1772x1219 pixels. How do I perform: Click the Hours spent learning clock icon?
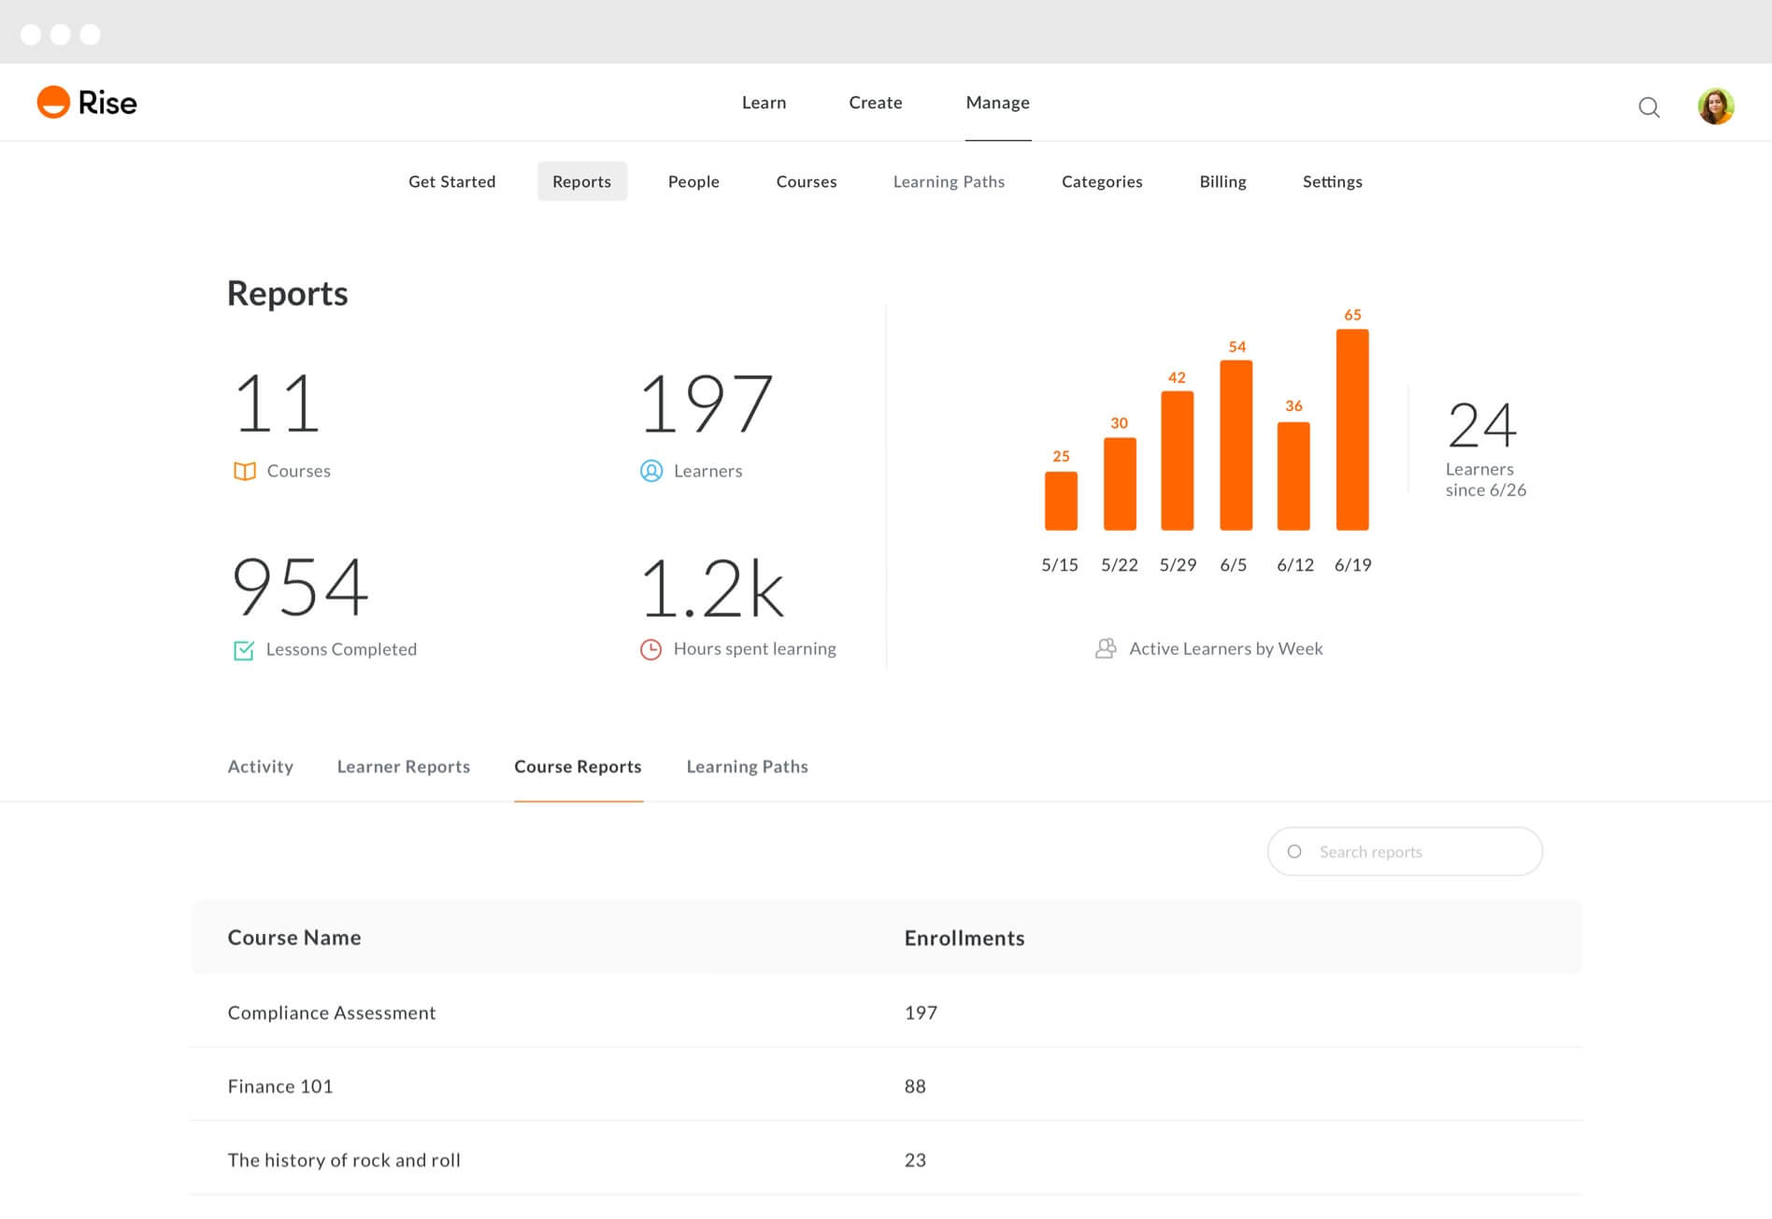[x=650, y=649]
